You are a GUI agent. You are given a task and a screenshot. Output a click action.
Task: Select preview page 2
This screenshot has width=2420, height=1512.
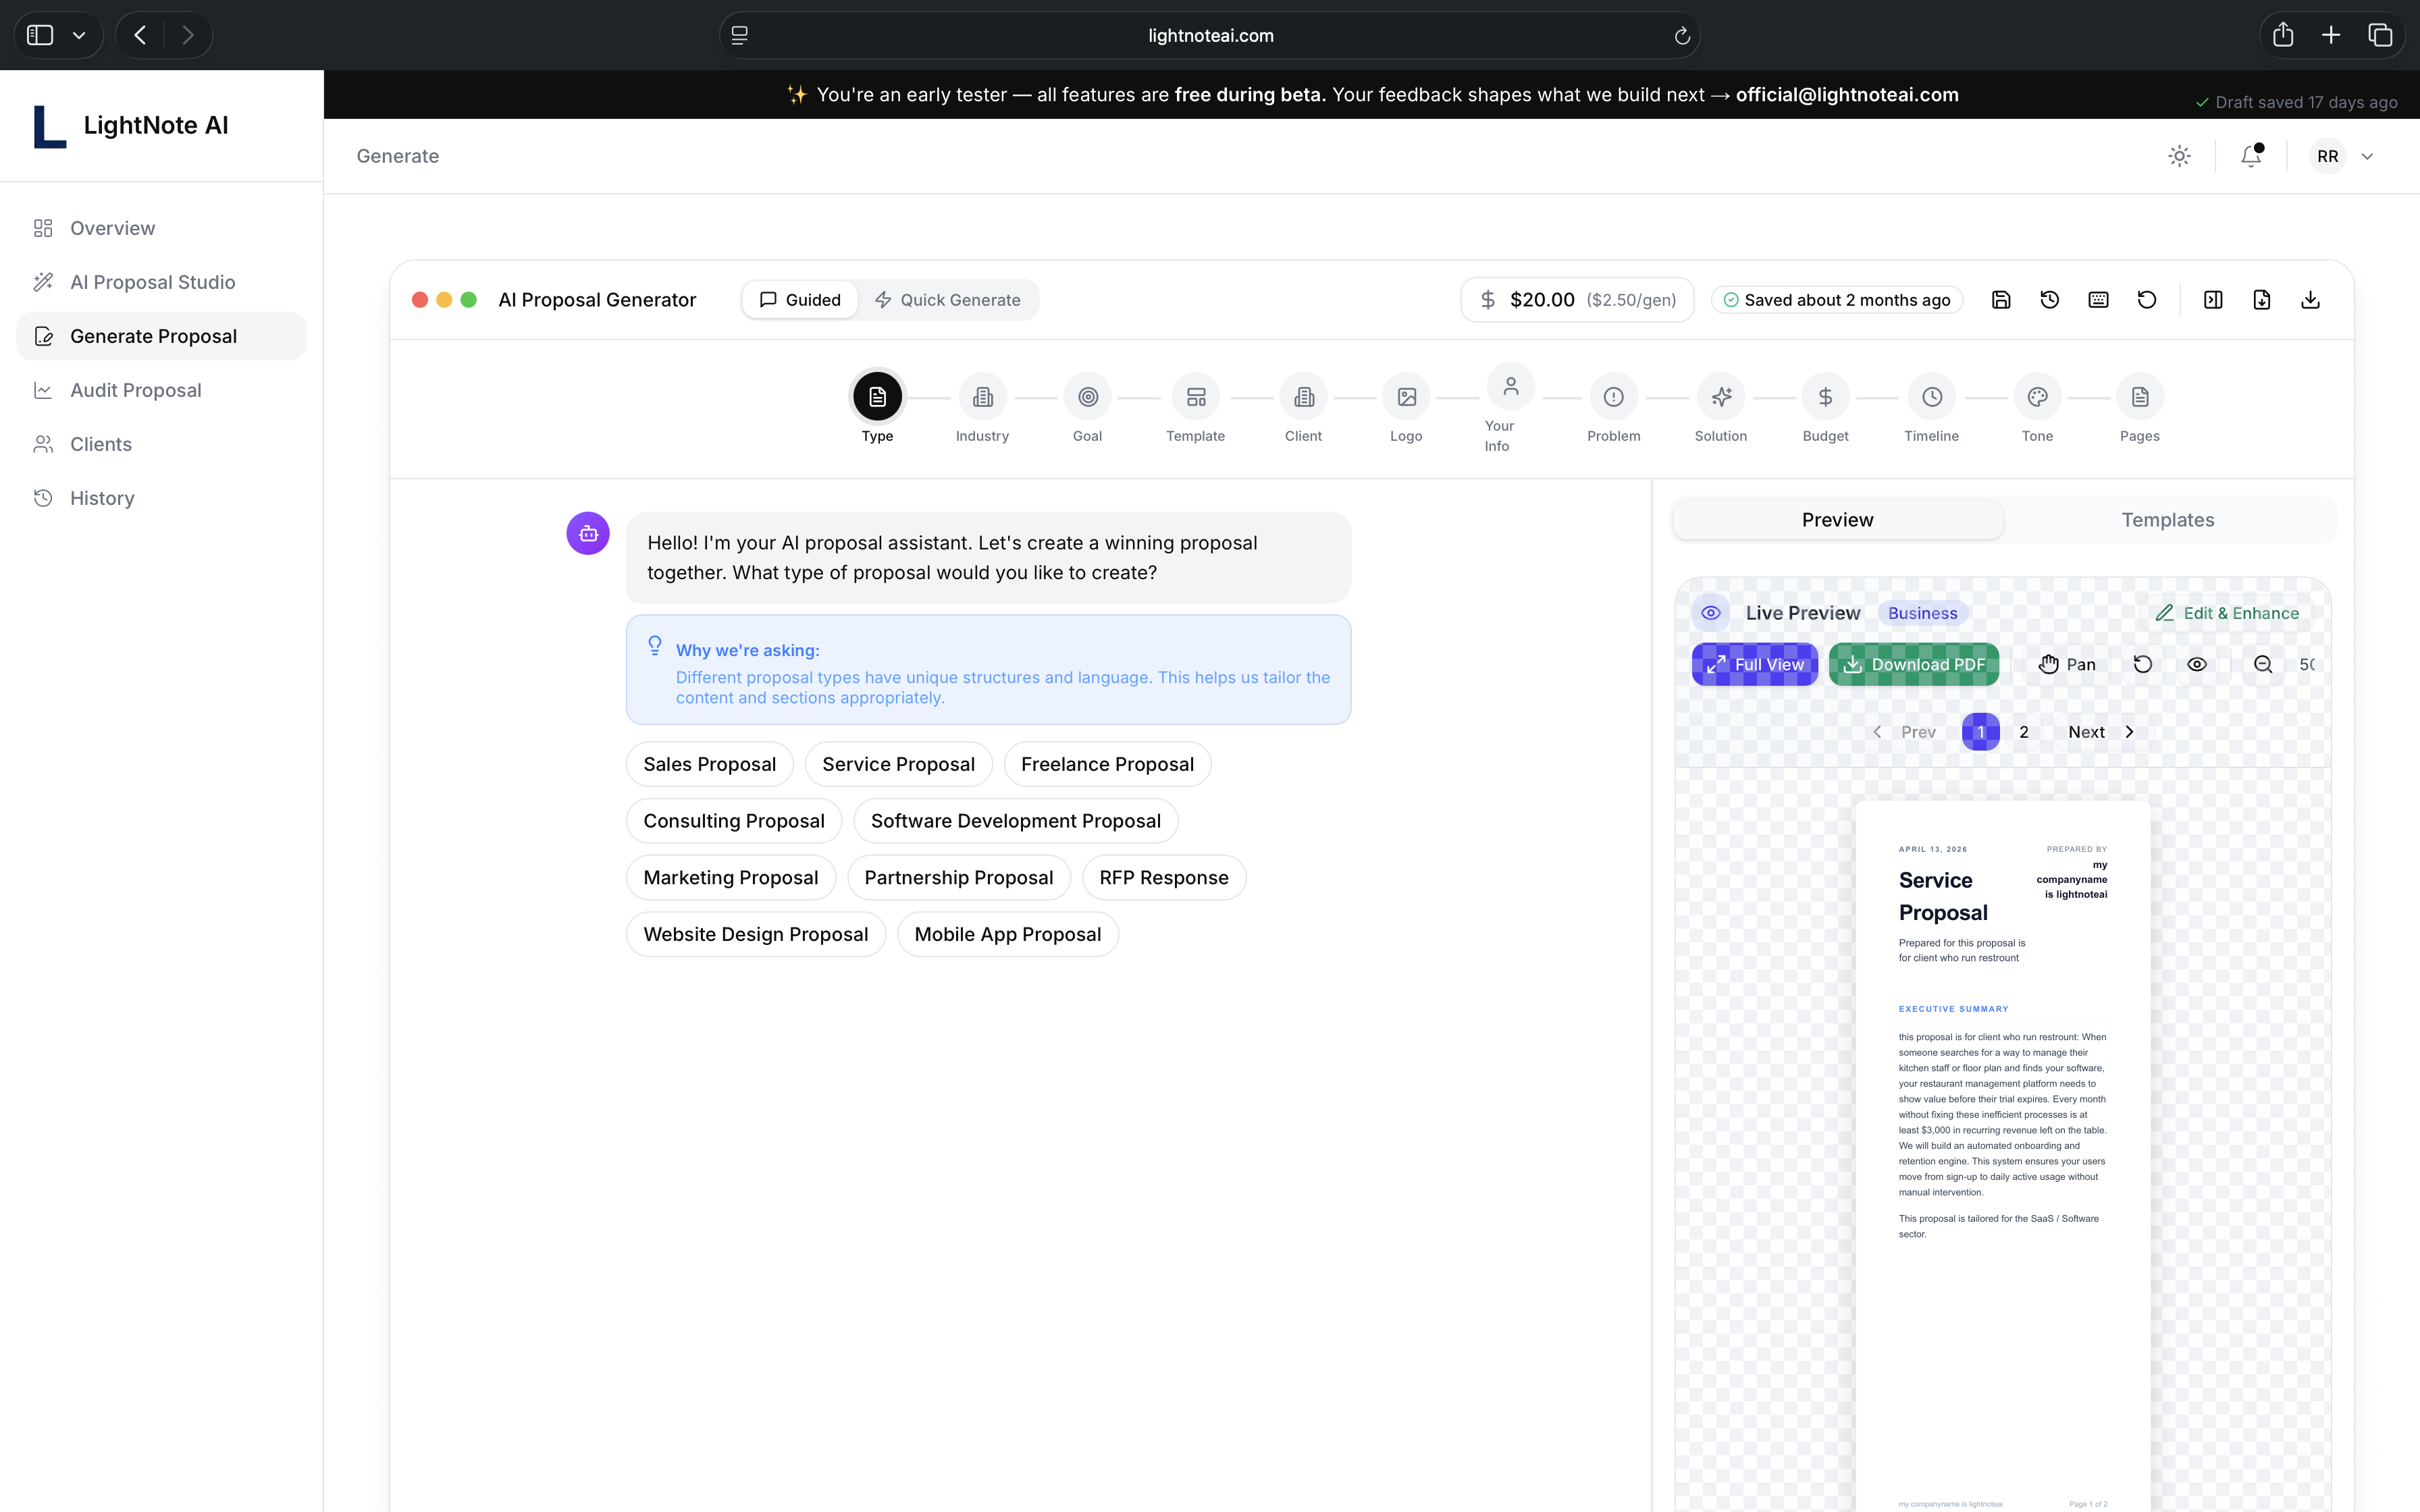coord(2024,732)
